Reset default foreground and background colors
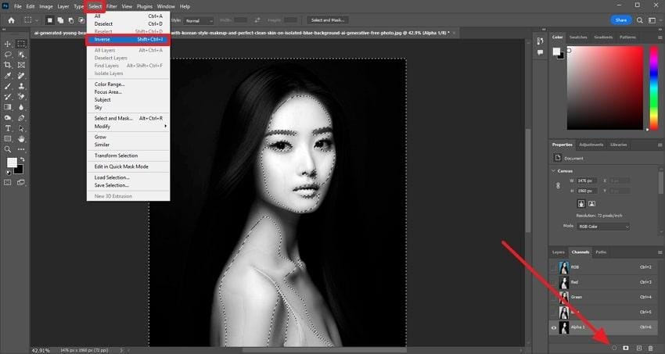Screen dimensions: 665x354 pos(8,173)
